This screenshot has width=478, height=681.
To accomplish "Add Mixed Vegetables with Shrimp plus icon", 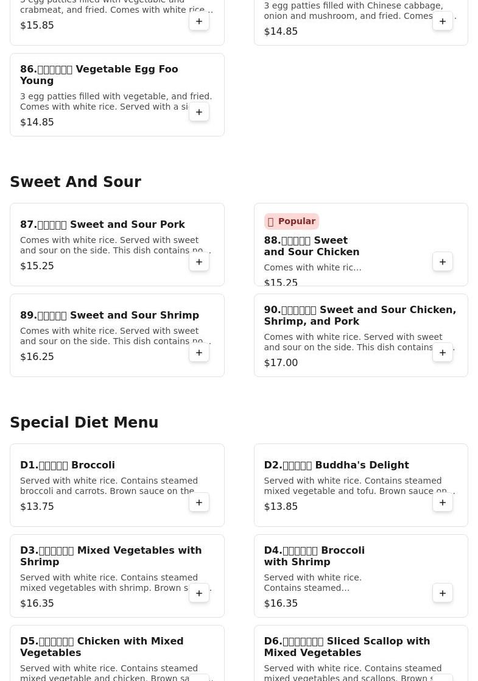I will pyautogui.click(x=199, y=593).
